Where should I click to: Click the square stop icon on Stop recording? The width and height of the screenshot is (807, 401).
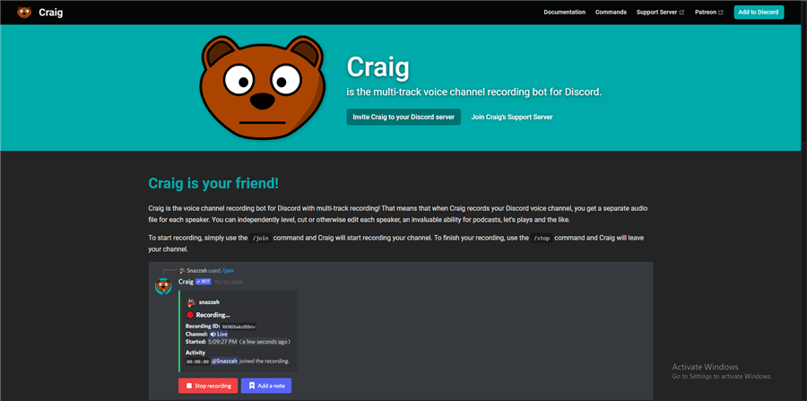[x=189, y=386]
